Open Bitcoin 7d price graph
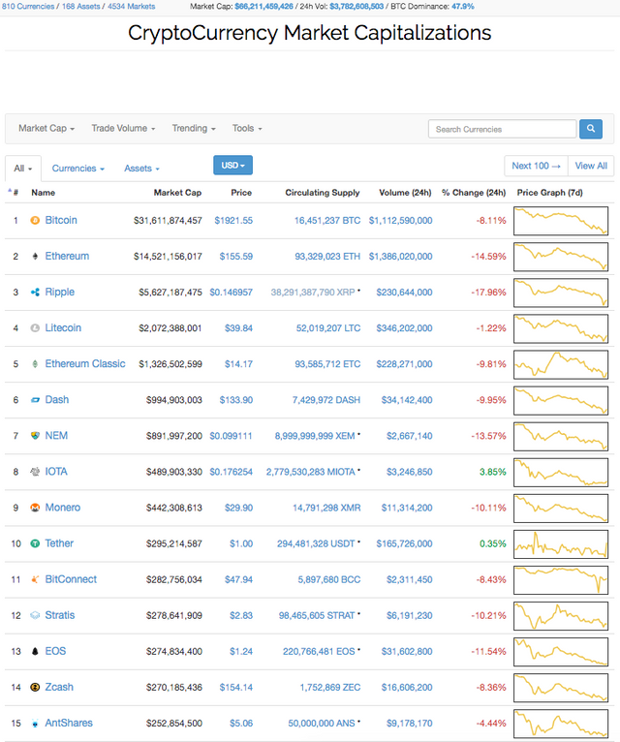The height and width of the screenshot is (742, 620). click(x=561, y=221)
